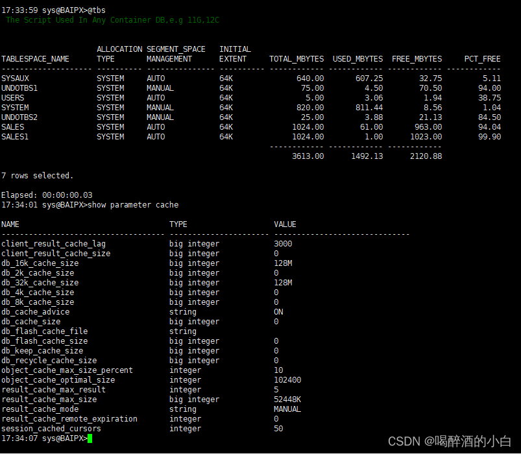This screenshot has height=454, width=521.
Task: Select the SYSAUX tablespace name
Action: pyautogui.click(x=16, y=78)
